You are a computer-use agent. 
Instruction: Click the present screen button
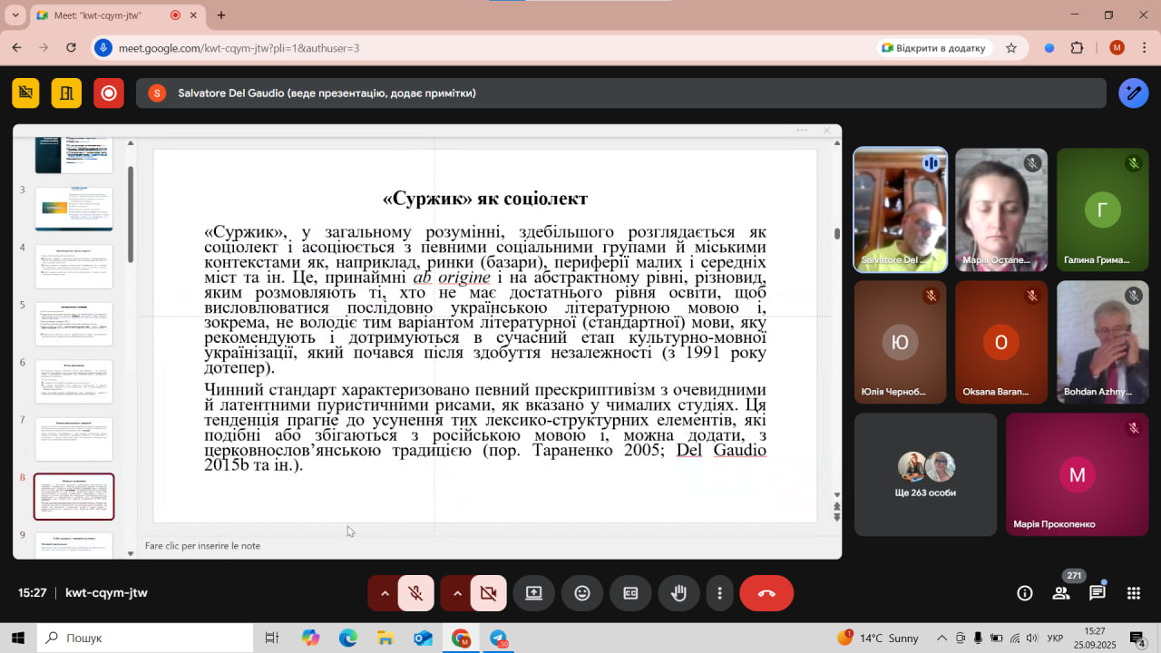coord(533,593)
